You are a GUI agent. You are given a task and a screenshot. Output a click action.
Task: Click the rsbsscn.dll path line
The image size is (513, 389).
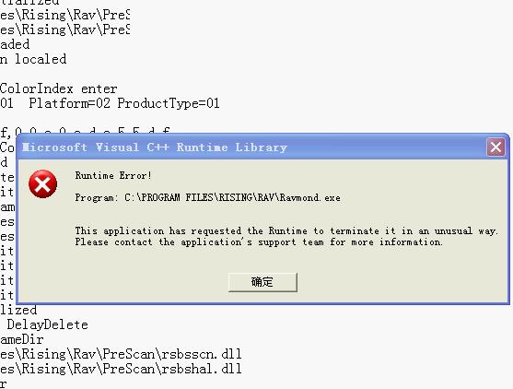tap(121, 354)
